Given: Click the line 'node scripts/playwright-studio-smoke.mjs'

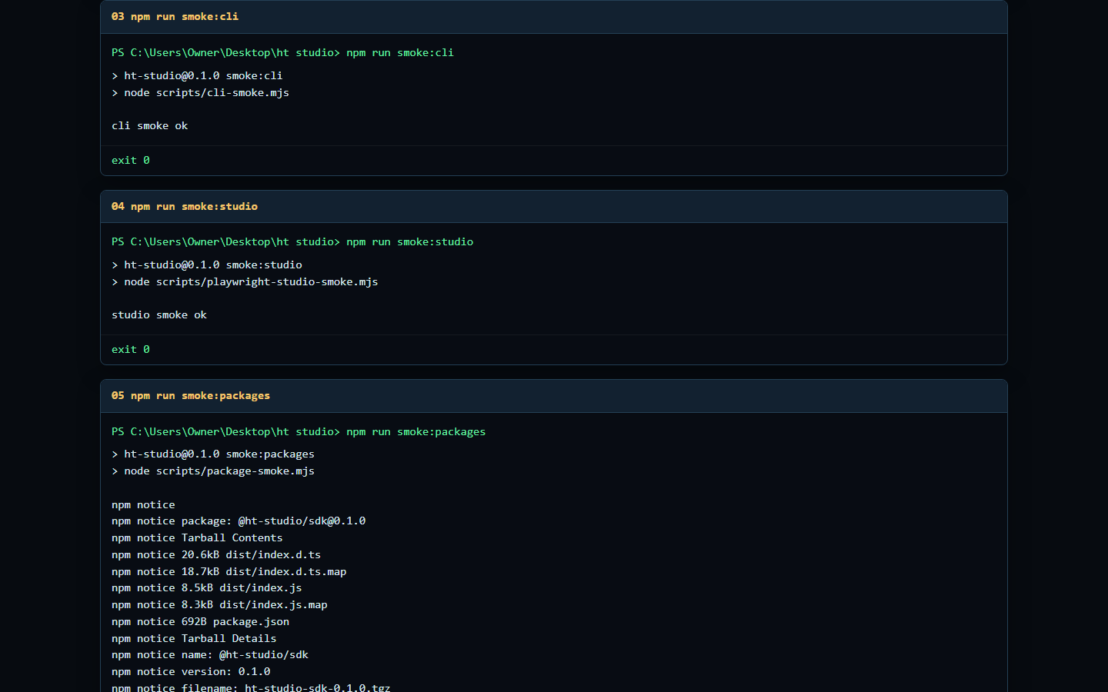Looking at the screenshot, I should [x=245, y=281].
